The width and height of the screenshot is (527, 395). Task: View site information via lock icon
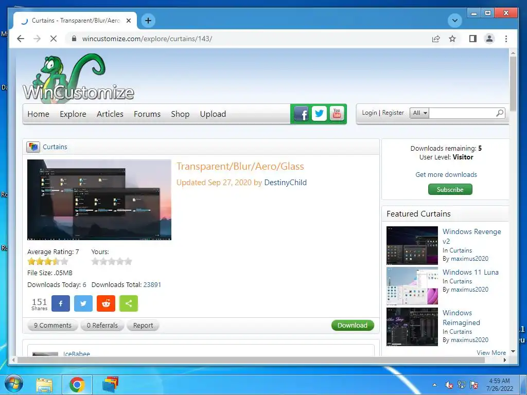74,38
